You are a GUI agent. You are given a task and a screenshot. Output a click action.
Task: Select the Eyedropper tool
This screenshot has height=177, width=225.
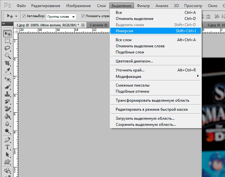(x=7, y=70)
